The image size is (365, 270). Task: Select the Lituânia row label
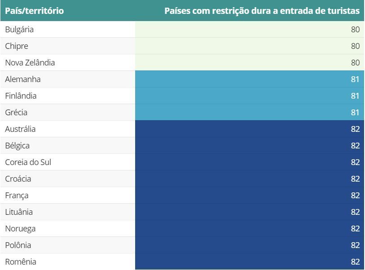(x=19, y=212)
